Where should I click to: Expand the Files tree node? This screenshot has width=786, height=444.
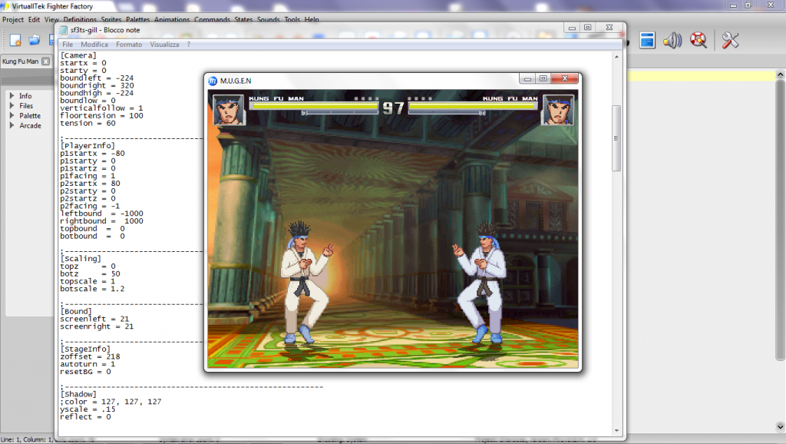click(x=12, y=106)
